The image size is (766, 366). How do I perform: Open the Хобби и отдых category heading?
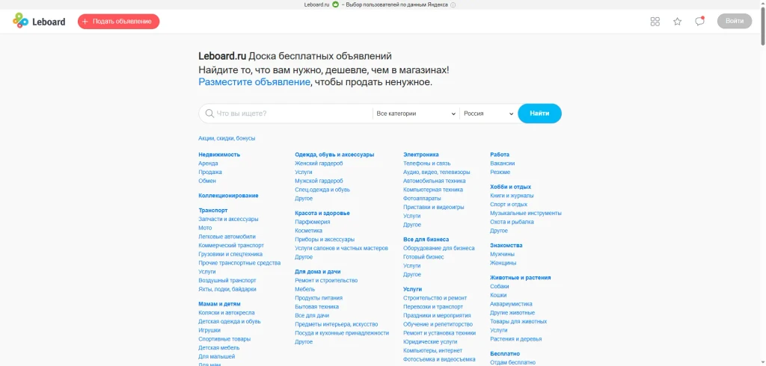tap(510, 187)
